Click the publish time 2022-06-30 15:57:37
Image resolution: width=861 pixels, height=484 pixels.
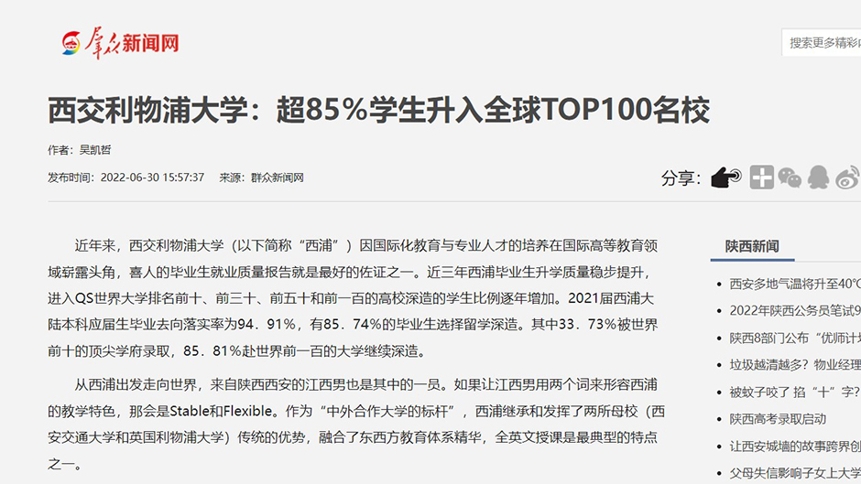pos(152,177)
